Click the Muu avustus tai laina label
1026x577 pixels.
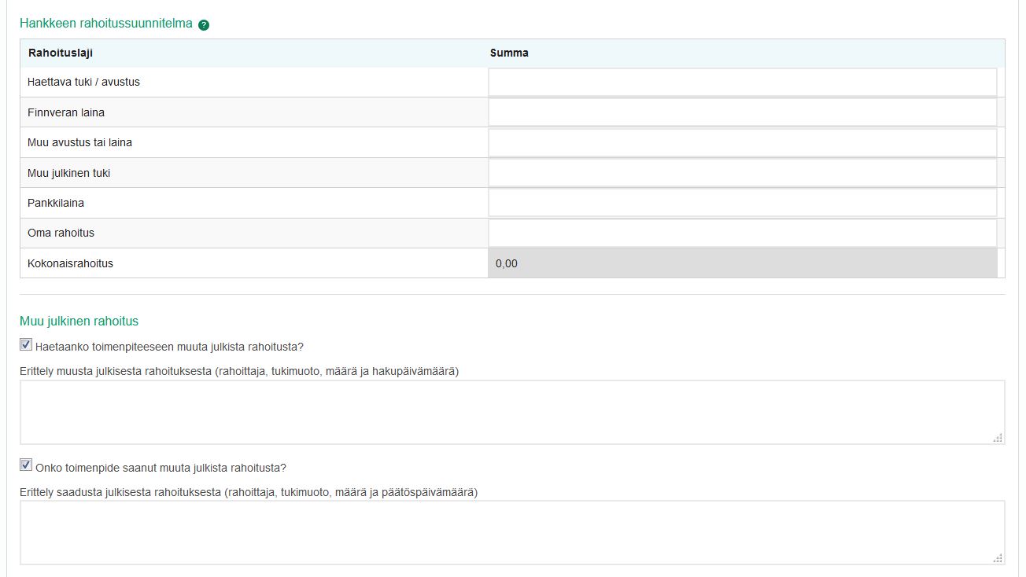[x=79, y=143]
